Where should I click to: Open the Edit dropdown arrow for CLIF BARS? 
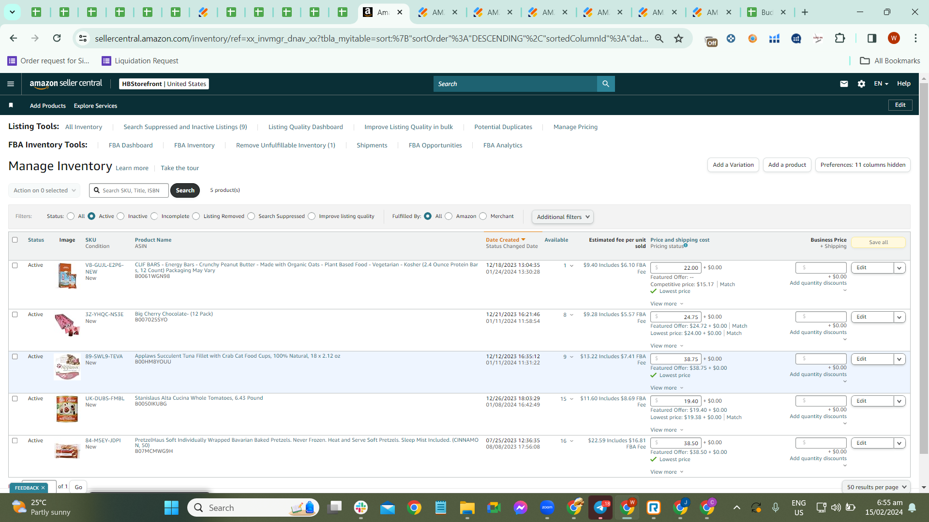(x=899, y=268)
